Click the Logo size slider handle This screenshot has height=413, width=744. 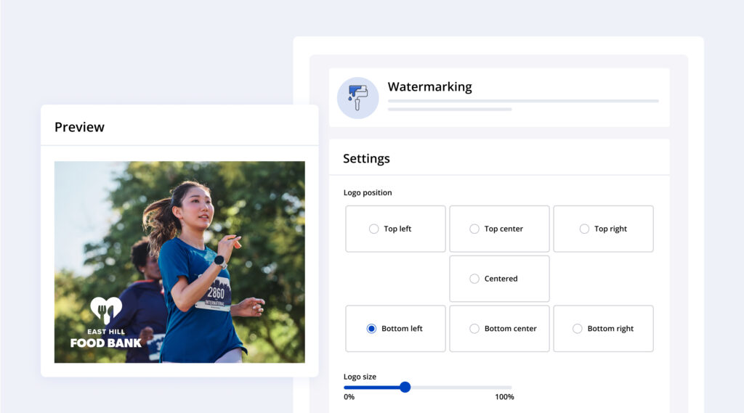tap(405, 387)
